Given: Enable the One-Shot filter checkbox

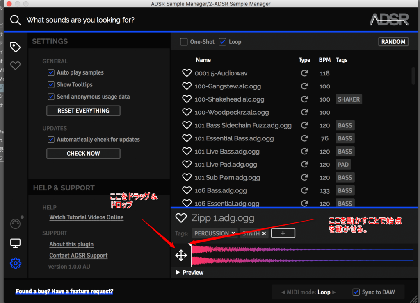Looking at the screenshot, I should coord(184,42).
